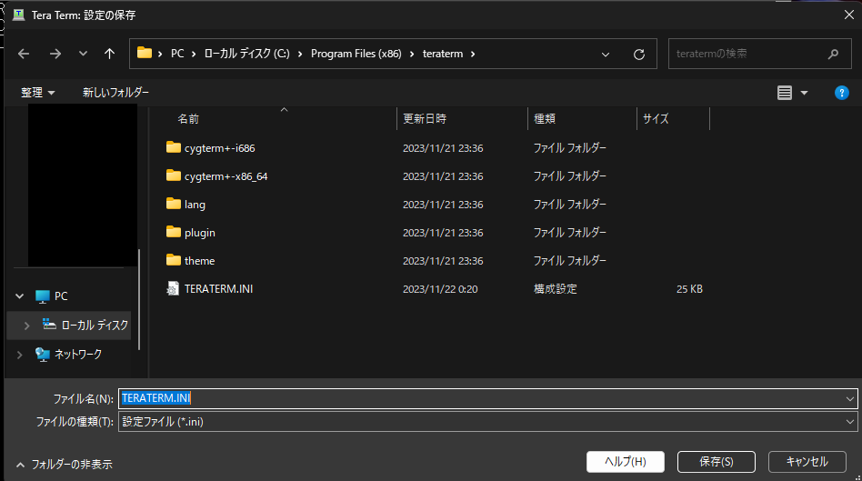
Task: Go up one folder level
Action: pyautogui.click(x=109, y=54)
